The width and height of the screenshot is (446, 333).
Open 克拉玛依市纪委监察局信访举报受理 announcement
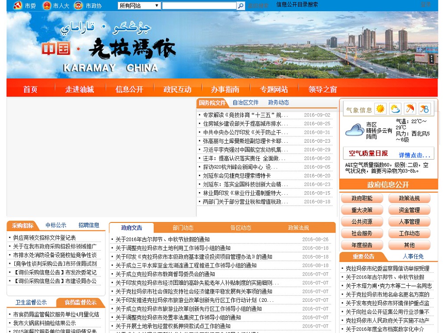tap(388, 268)
